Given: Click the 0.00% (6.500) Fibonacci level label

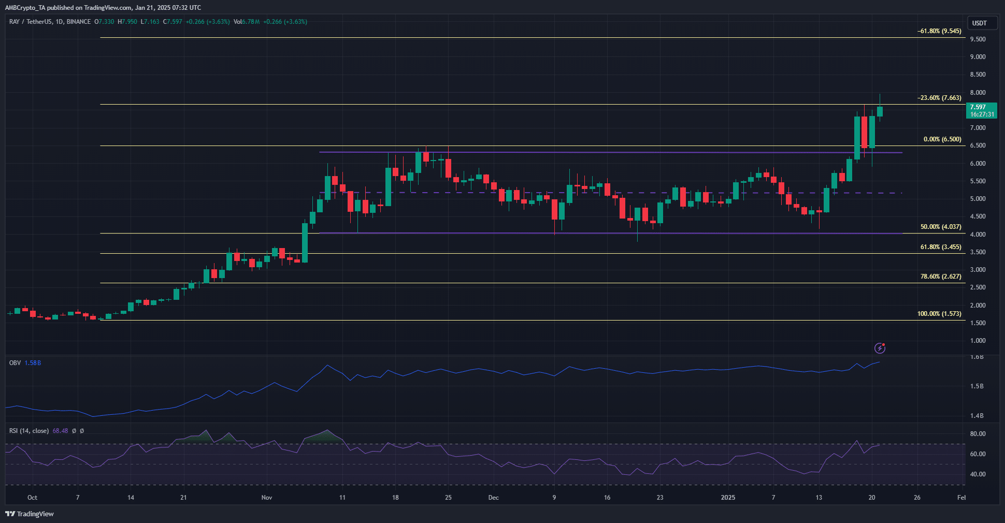Looking at the screenshot, I should pos(942,139).
